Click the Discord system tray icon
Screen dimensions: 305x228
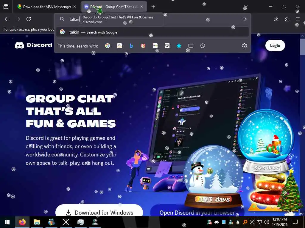click(217, 222)
